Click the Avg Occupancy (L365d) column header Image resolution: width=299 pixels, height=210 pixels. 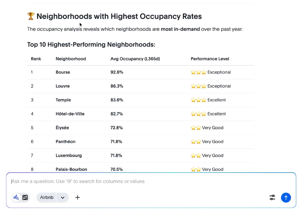135,59
